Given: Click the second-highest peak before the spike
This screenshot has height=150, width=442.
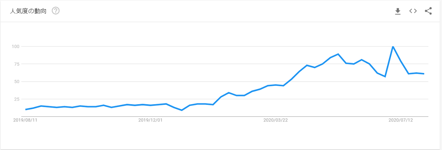Looking at the screenshot, I should click(x=338, y=54).
